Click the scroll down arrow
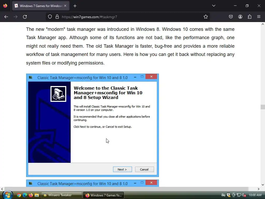 (x=263, y=185)
